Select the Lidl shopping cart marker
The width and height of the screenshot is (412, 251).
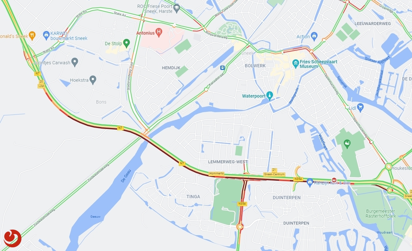pos(360,107)
